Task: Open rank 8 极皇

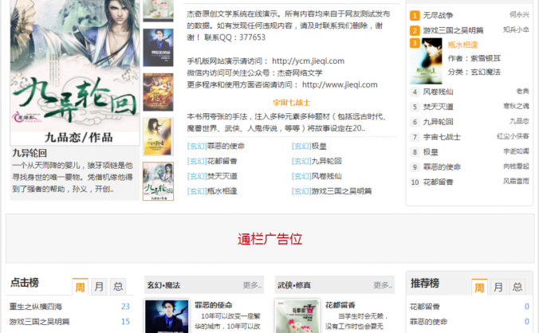Action: coord(431,152)
